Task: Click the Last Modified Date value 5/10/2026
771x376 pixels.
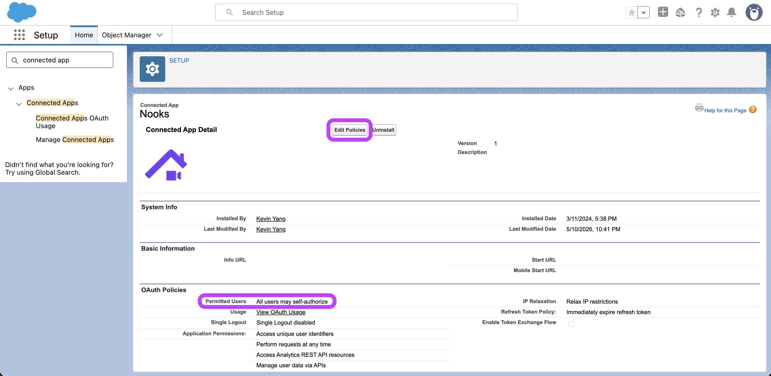Action: pos(593,229)
